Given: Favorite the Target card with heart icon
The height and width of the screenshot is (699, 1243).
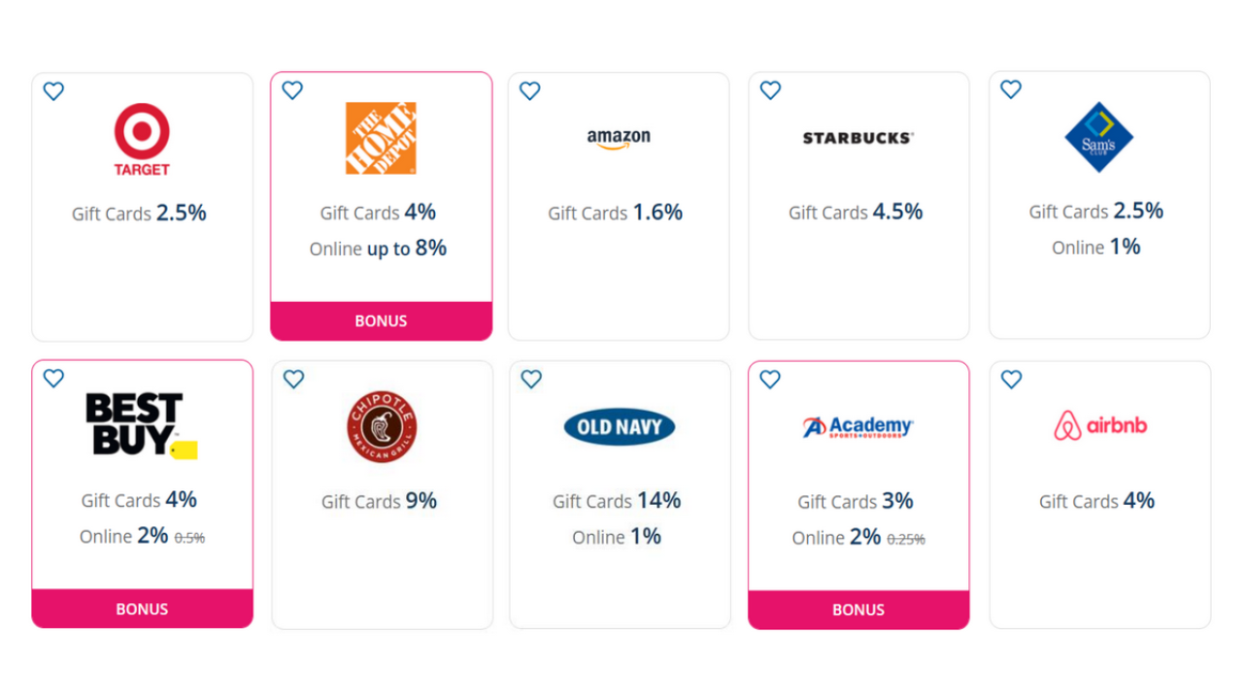Looking at the screenshot, I should point(53,91).
